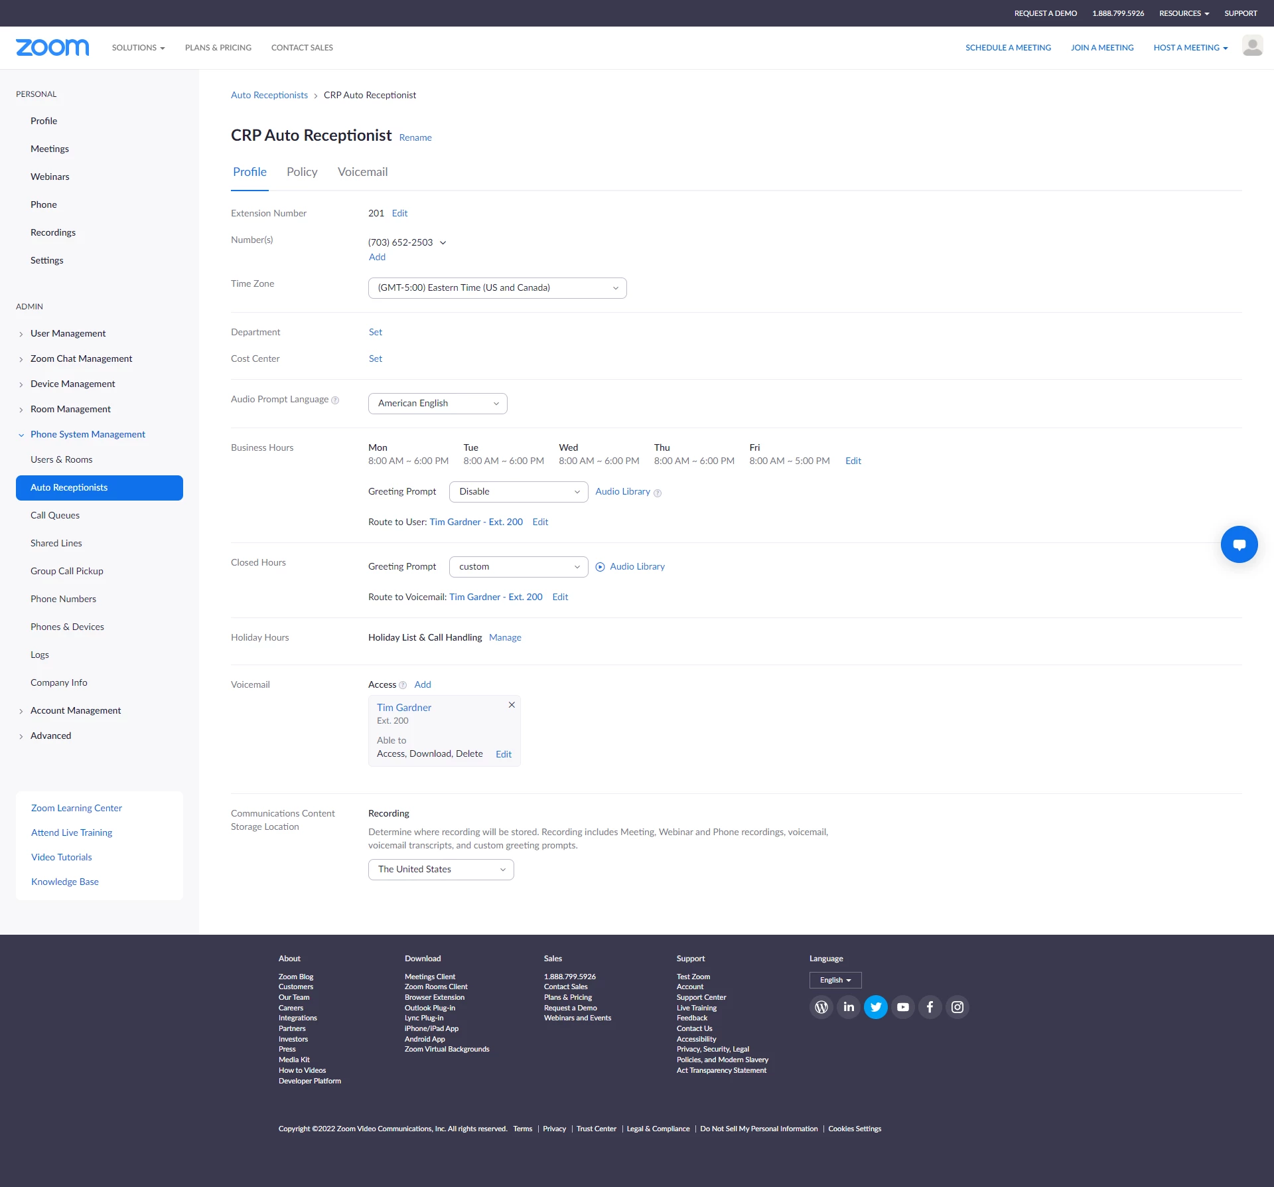Collapse Phone System Management section
1274x1187 pixels.
tap(88, 434)
